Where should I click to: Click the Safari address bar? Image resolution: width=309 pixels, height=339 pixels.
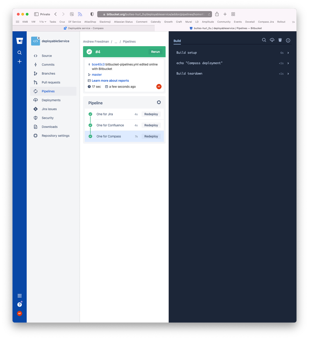click(x=155, y=14)
